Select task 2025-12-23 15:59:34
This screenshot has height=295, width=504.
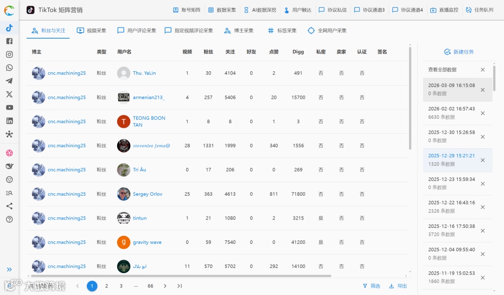(457, 183)
